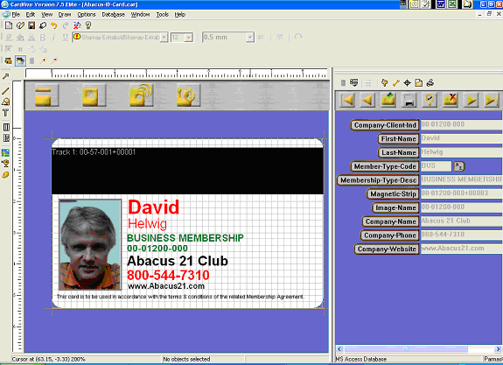Image resolution: width=503 pixels, height=365 pixels.
Task: Click the undo arrow icon
Action: pos(54,25)
